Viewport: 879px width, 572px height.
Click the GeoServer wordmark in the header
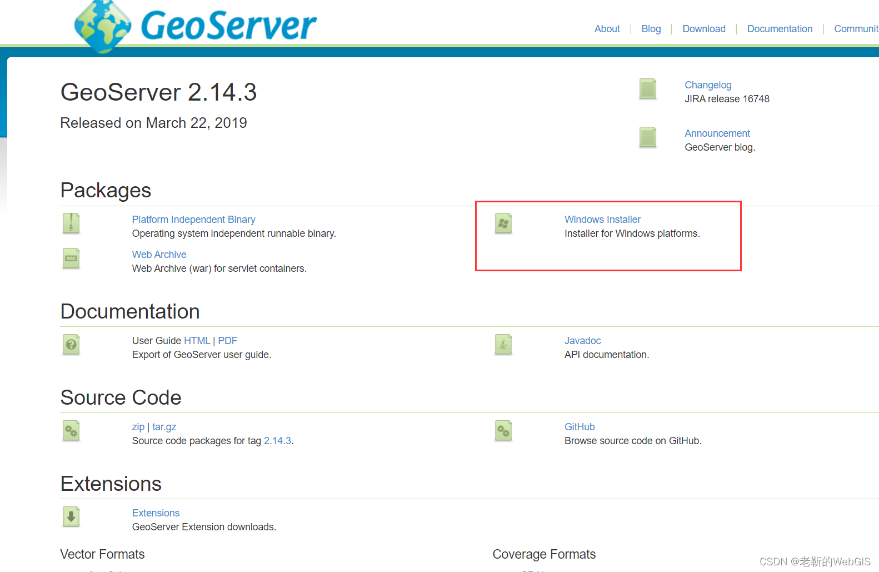tap(228, 26)
